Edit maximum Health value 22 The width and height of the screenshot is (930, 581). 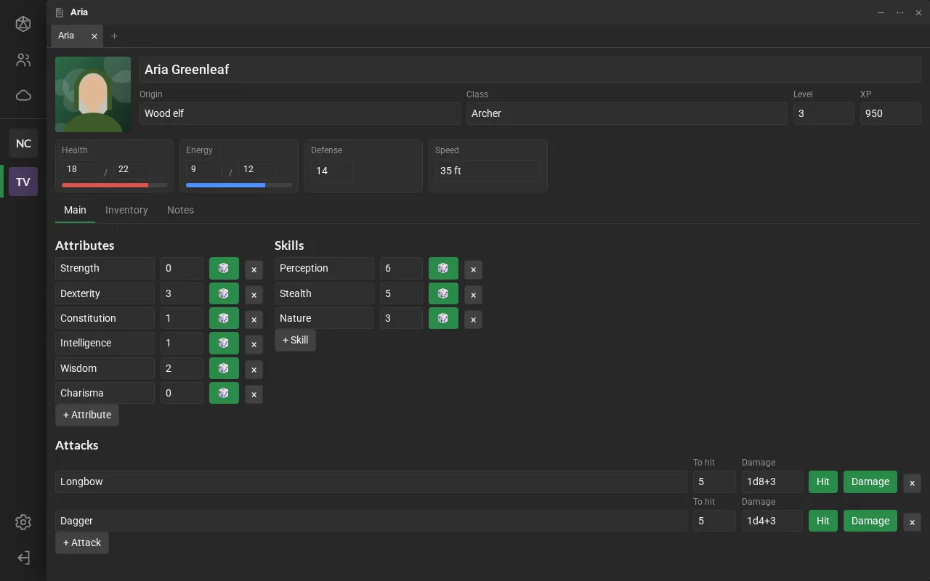132,170
